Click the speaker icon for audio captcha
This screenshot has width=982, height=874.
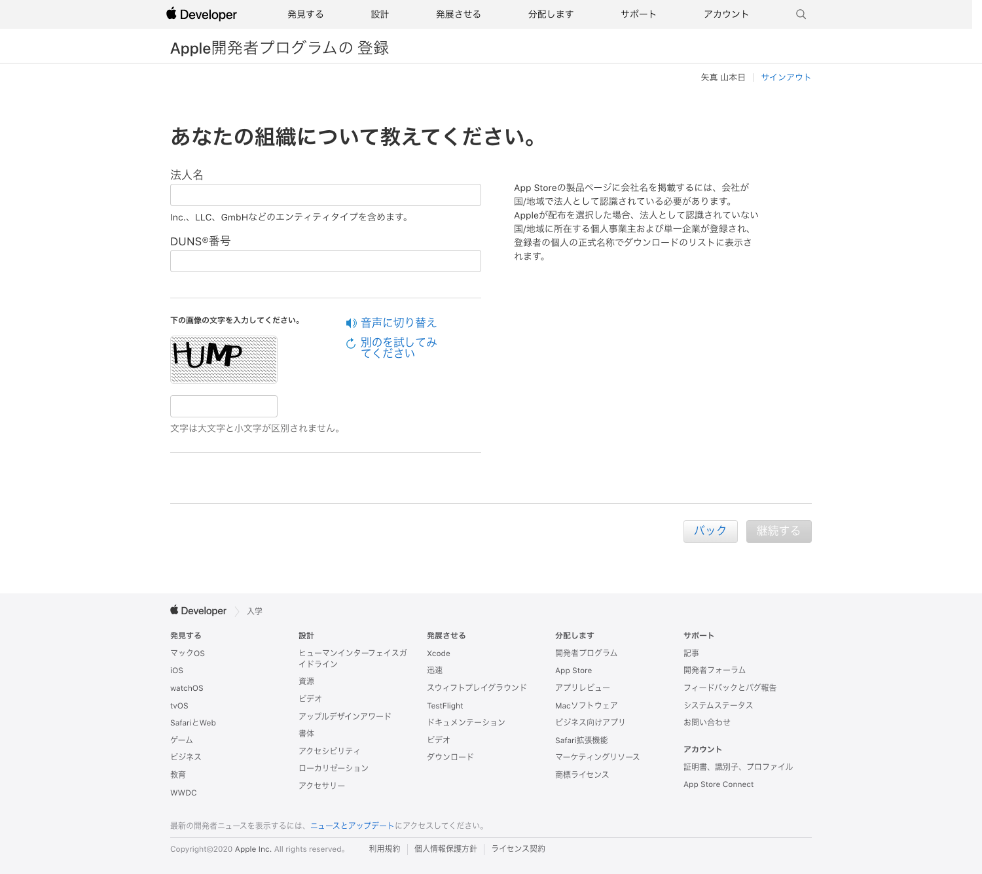tap(352, 323)
